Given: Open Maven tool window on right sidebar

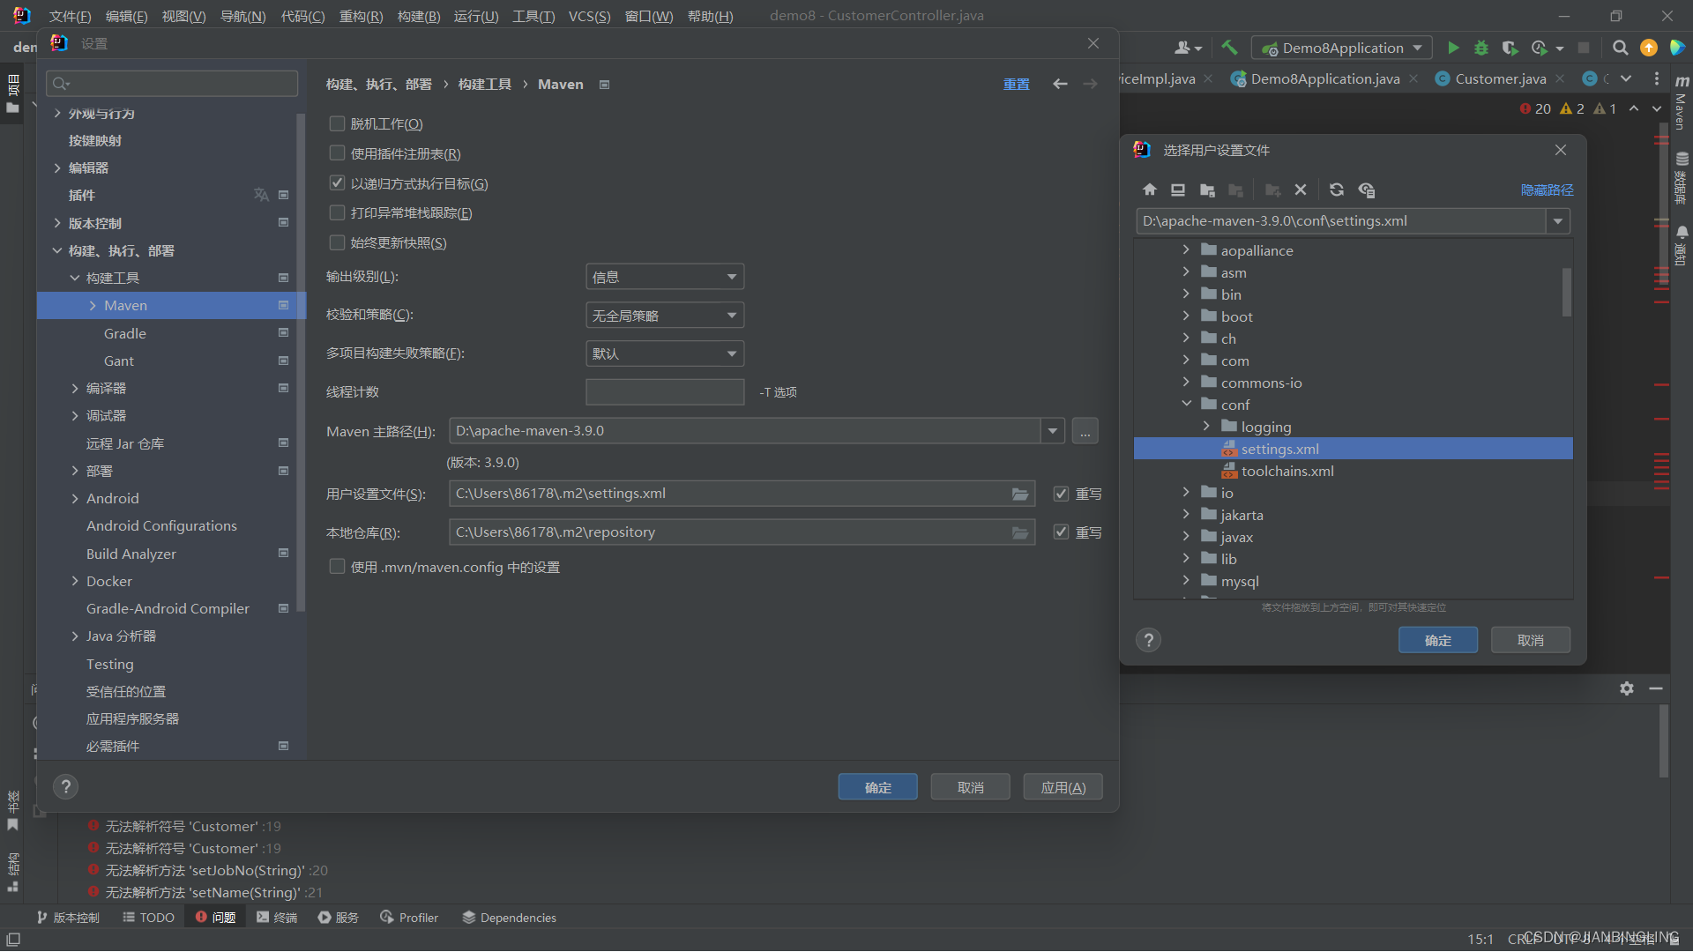Looking at the screenshot, I should click(1682, 102).
